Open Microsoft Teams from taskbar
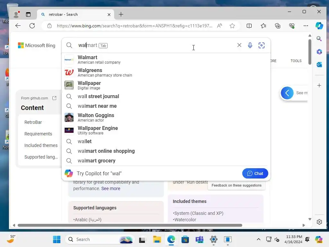 point(199,239)
